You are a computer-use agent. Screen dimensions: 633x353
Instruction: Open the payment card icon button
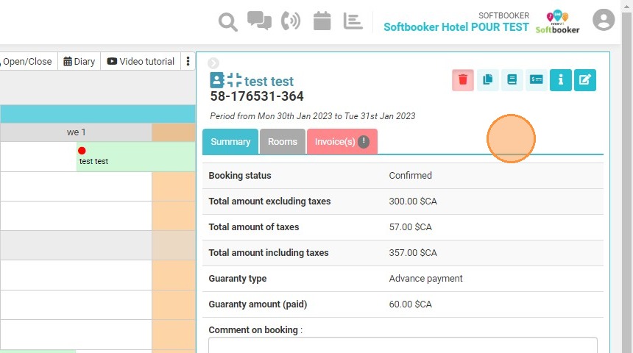(x=536, y=80)
